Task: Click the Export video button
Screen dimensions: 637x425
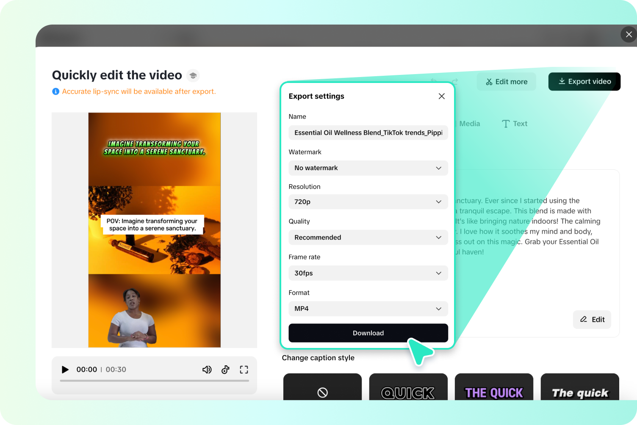Action: [x=584, y=81]
